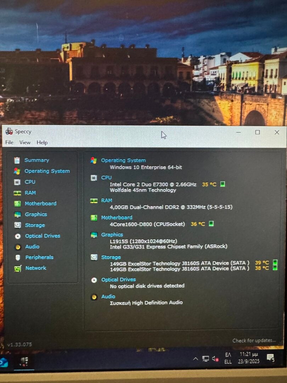
Task: Open the Help menu
Action: 42,143
